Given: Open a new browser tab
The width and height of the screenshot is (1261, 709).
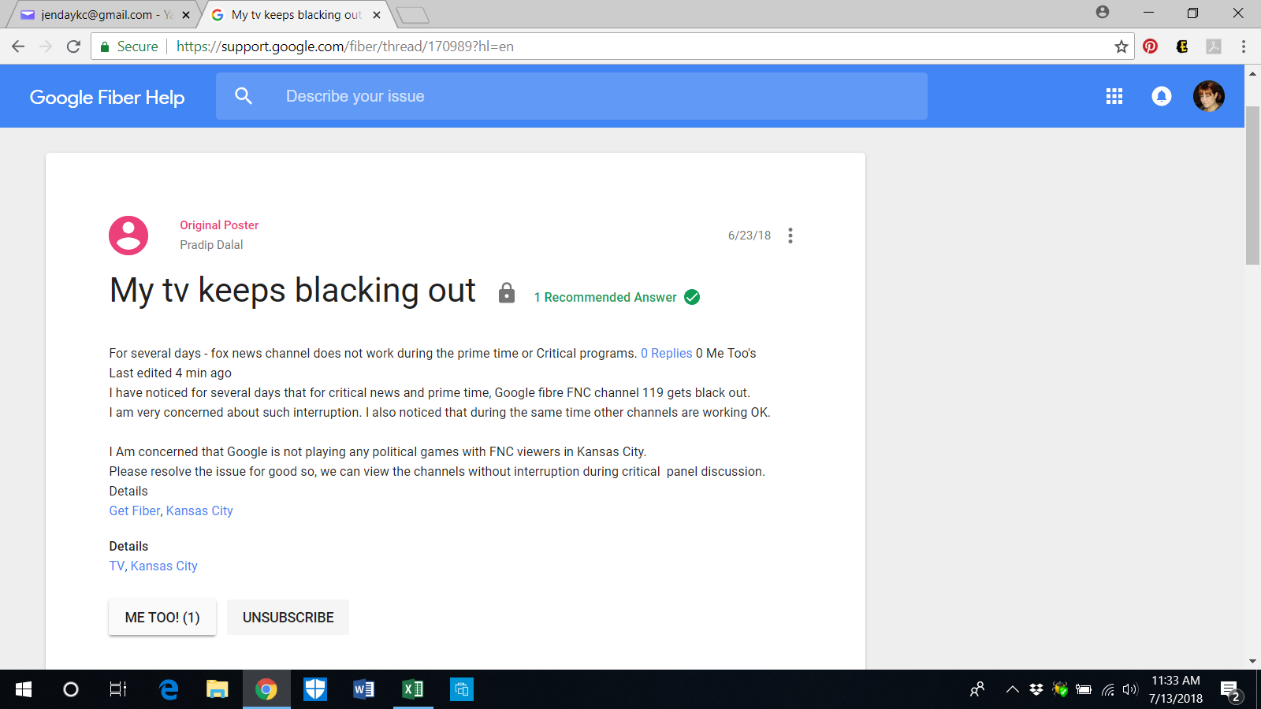Looking at the screenshot, I should 412,15.
